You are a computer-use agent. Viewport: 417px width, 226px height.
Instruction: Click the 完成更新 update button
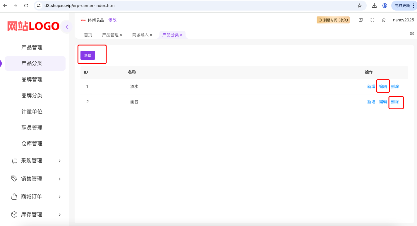pyautogui.click(x=404, y=6)
